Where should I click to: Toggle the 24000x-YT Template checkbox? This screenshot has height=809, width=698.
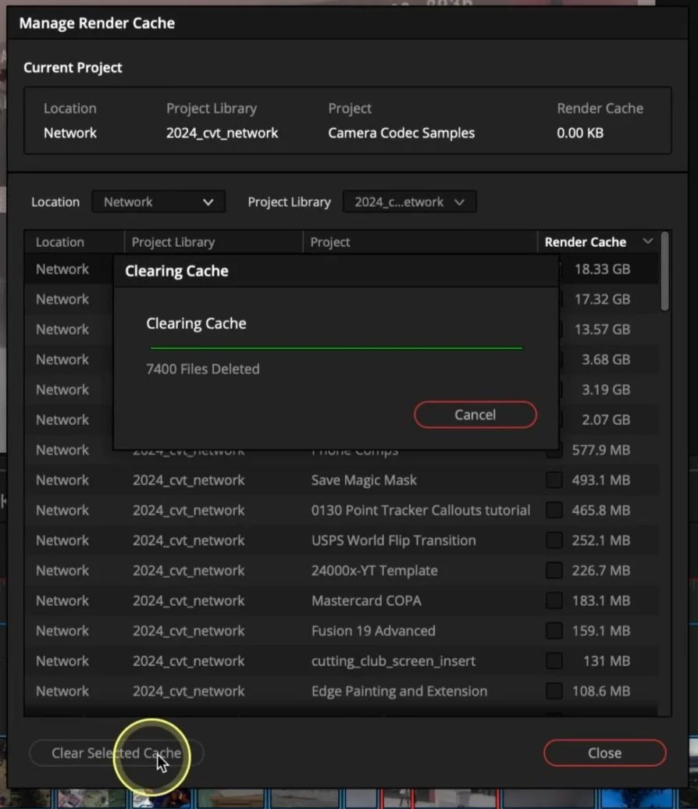554,571
